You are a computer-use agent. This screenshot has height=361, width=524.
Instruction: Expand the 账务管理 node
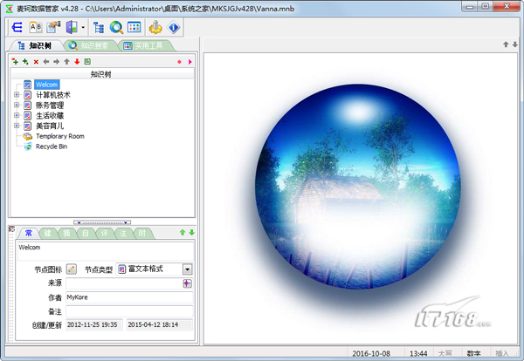point(17,106)
